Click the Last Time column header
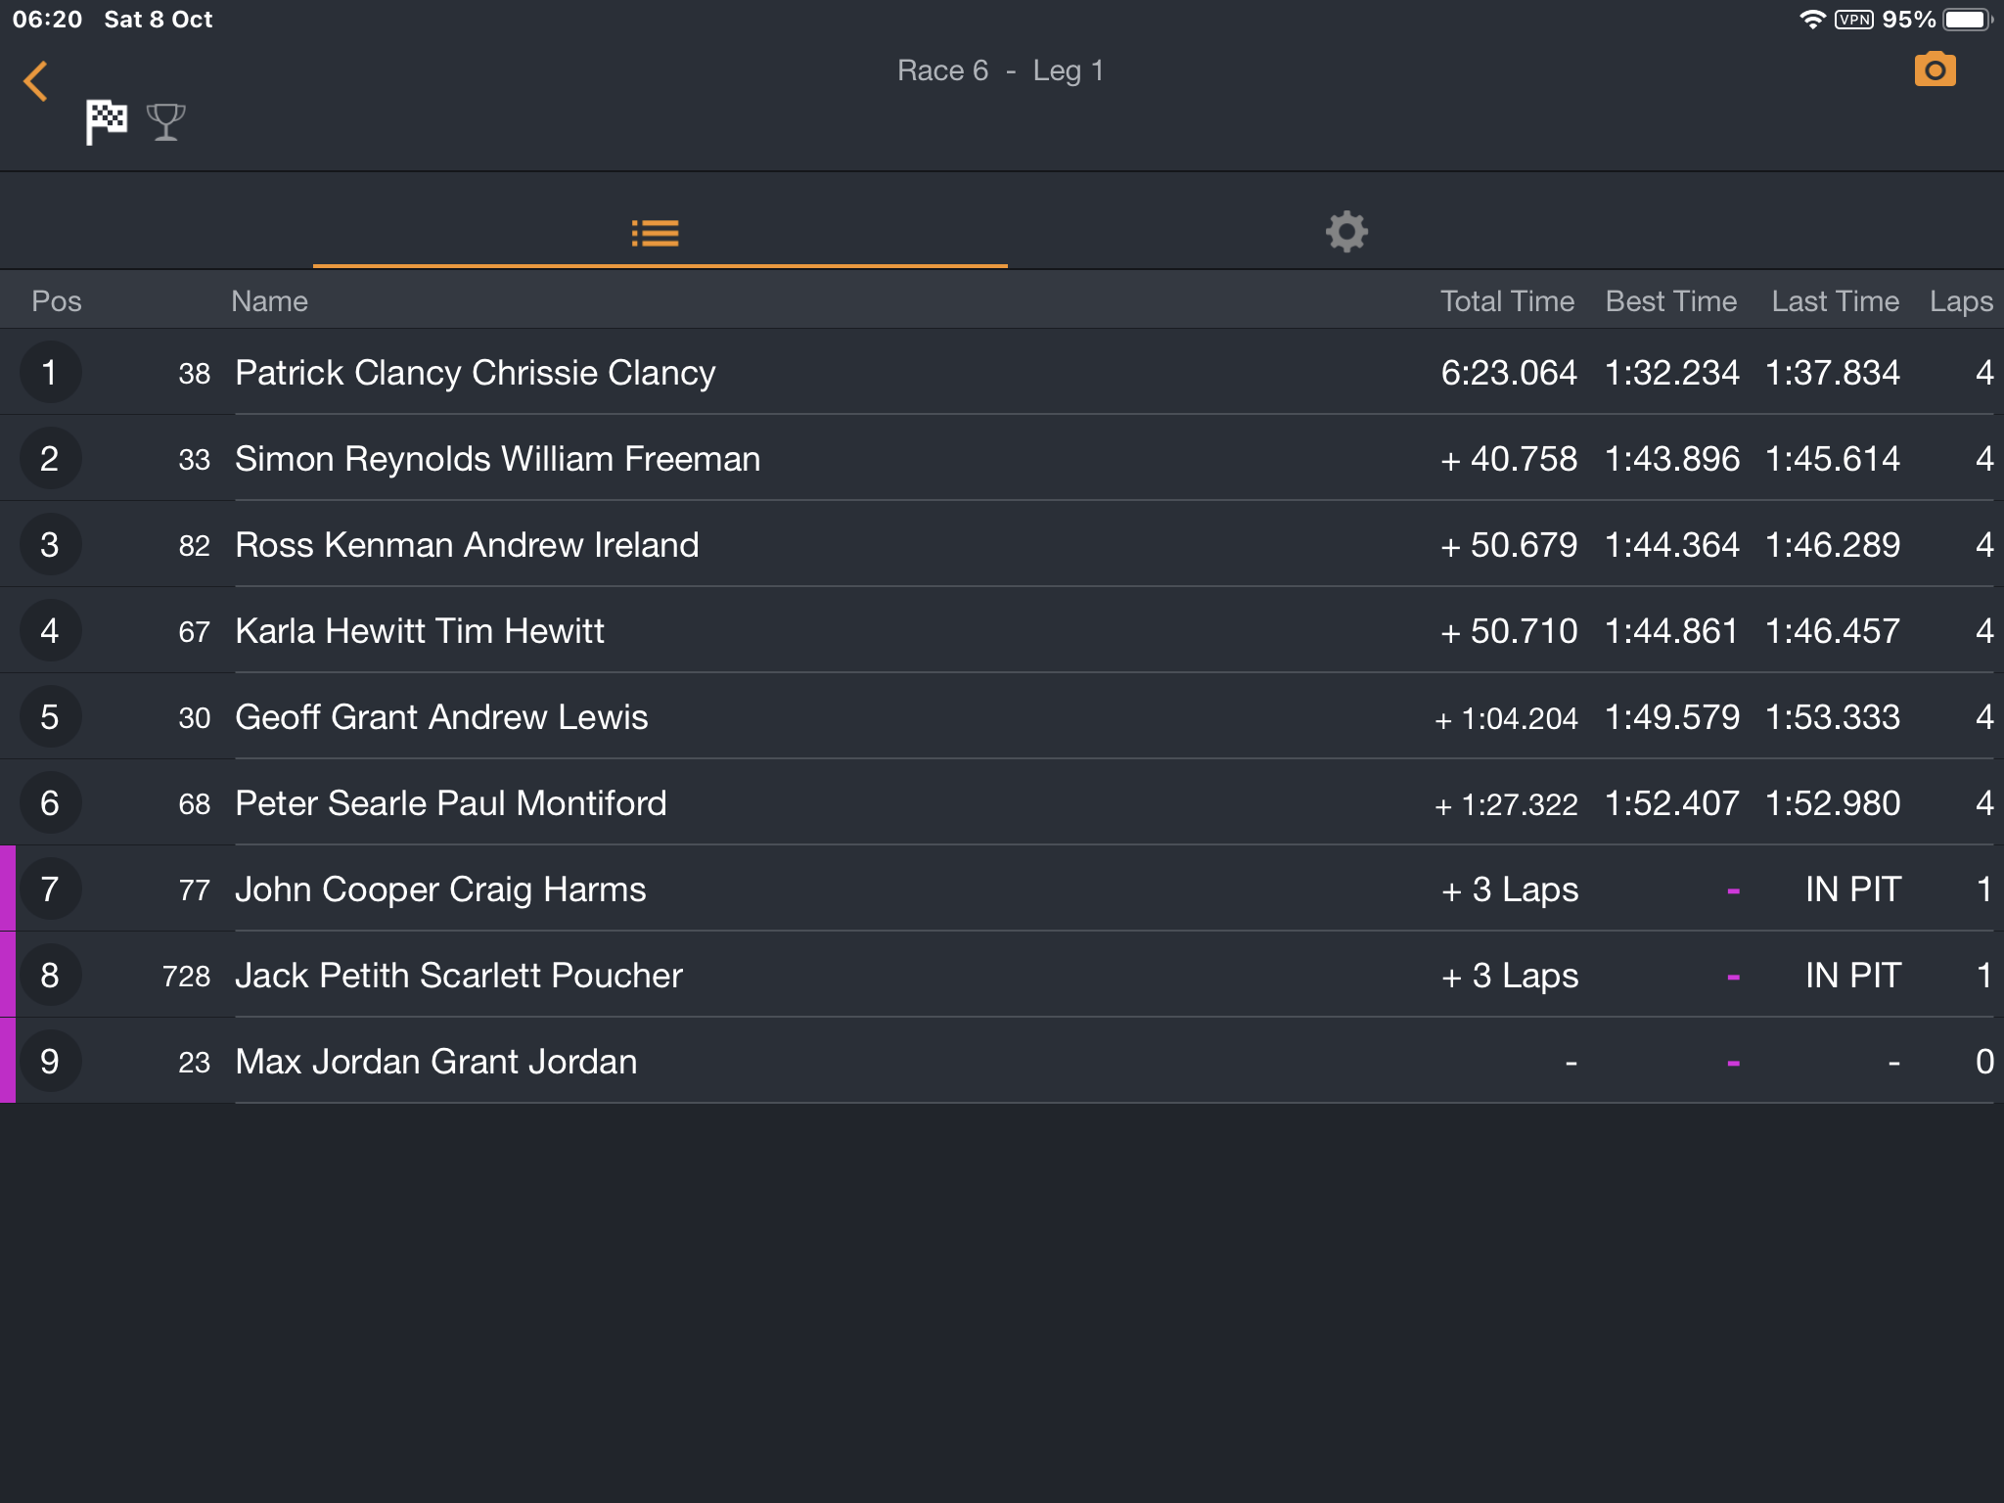2004x1503 pixels. (1835, 301)
